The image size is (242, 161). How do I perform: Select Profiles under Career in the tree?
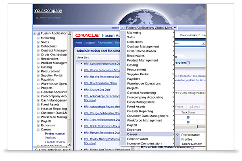(50, 138)
